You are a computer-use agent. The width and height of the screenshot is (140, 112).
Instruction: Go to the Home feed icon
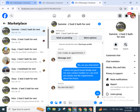click(x=54, y=16)
